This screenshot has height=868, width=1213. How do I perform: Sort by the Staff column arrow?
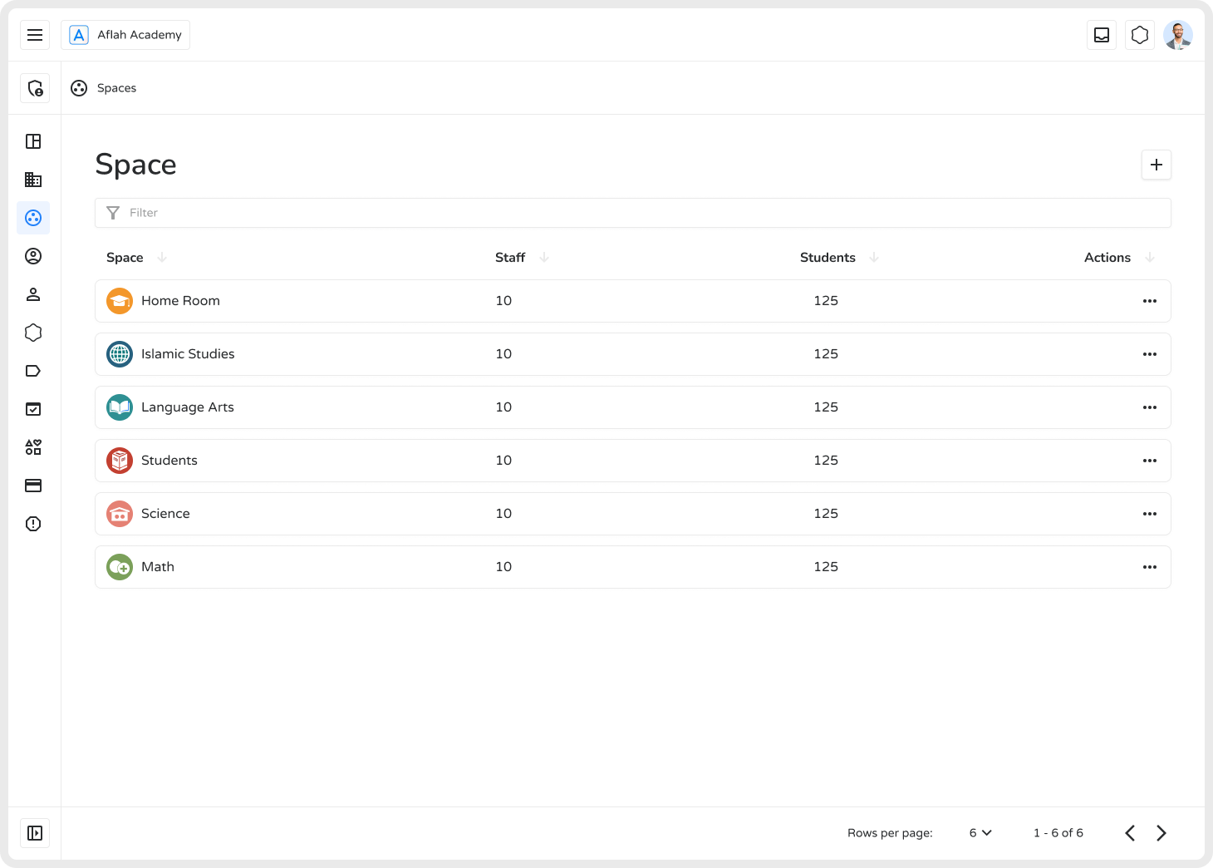pyautogui.click(x=544, y=257)
